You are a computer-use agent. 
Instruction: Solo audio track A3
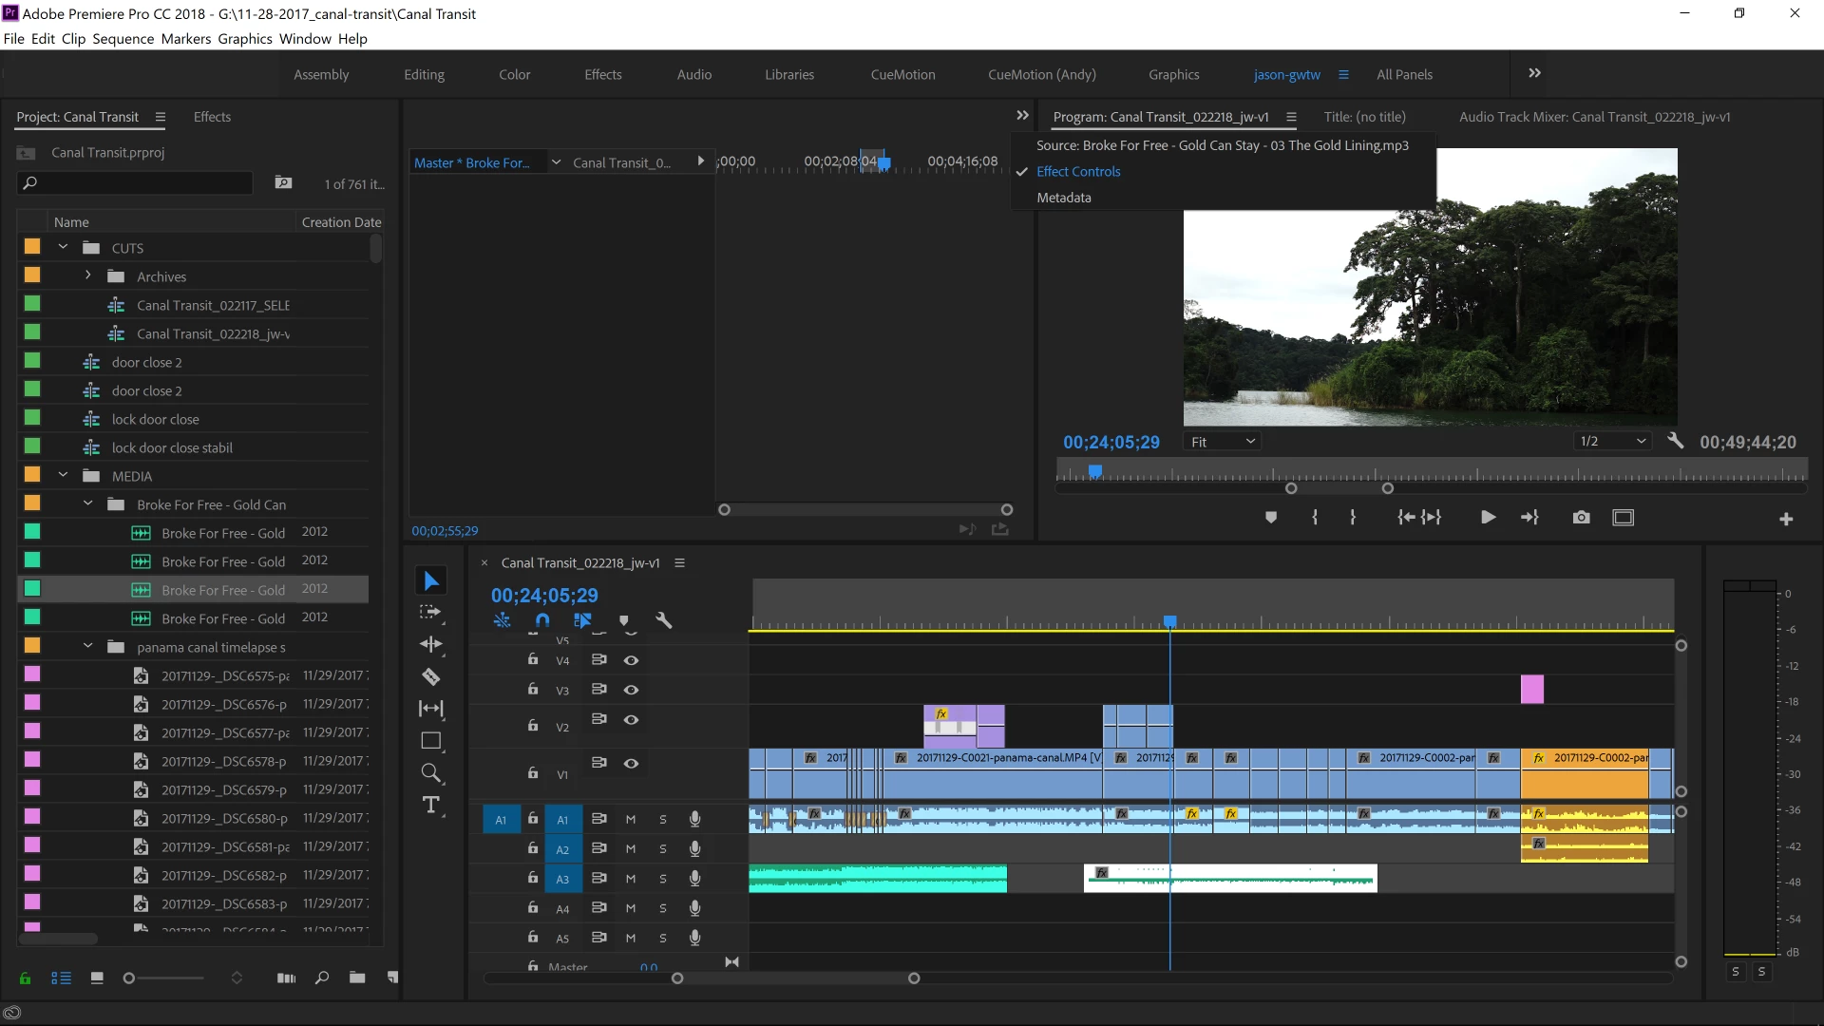663,879
